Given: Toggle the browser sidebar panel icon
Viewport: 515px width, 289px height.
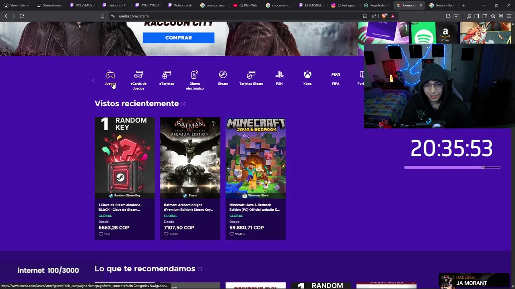Looking at the screenshot, I should [x=477, y=16].
